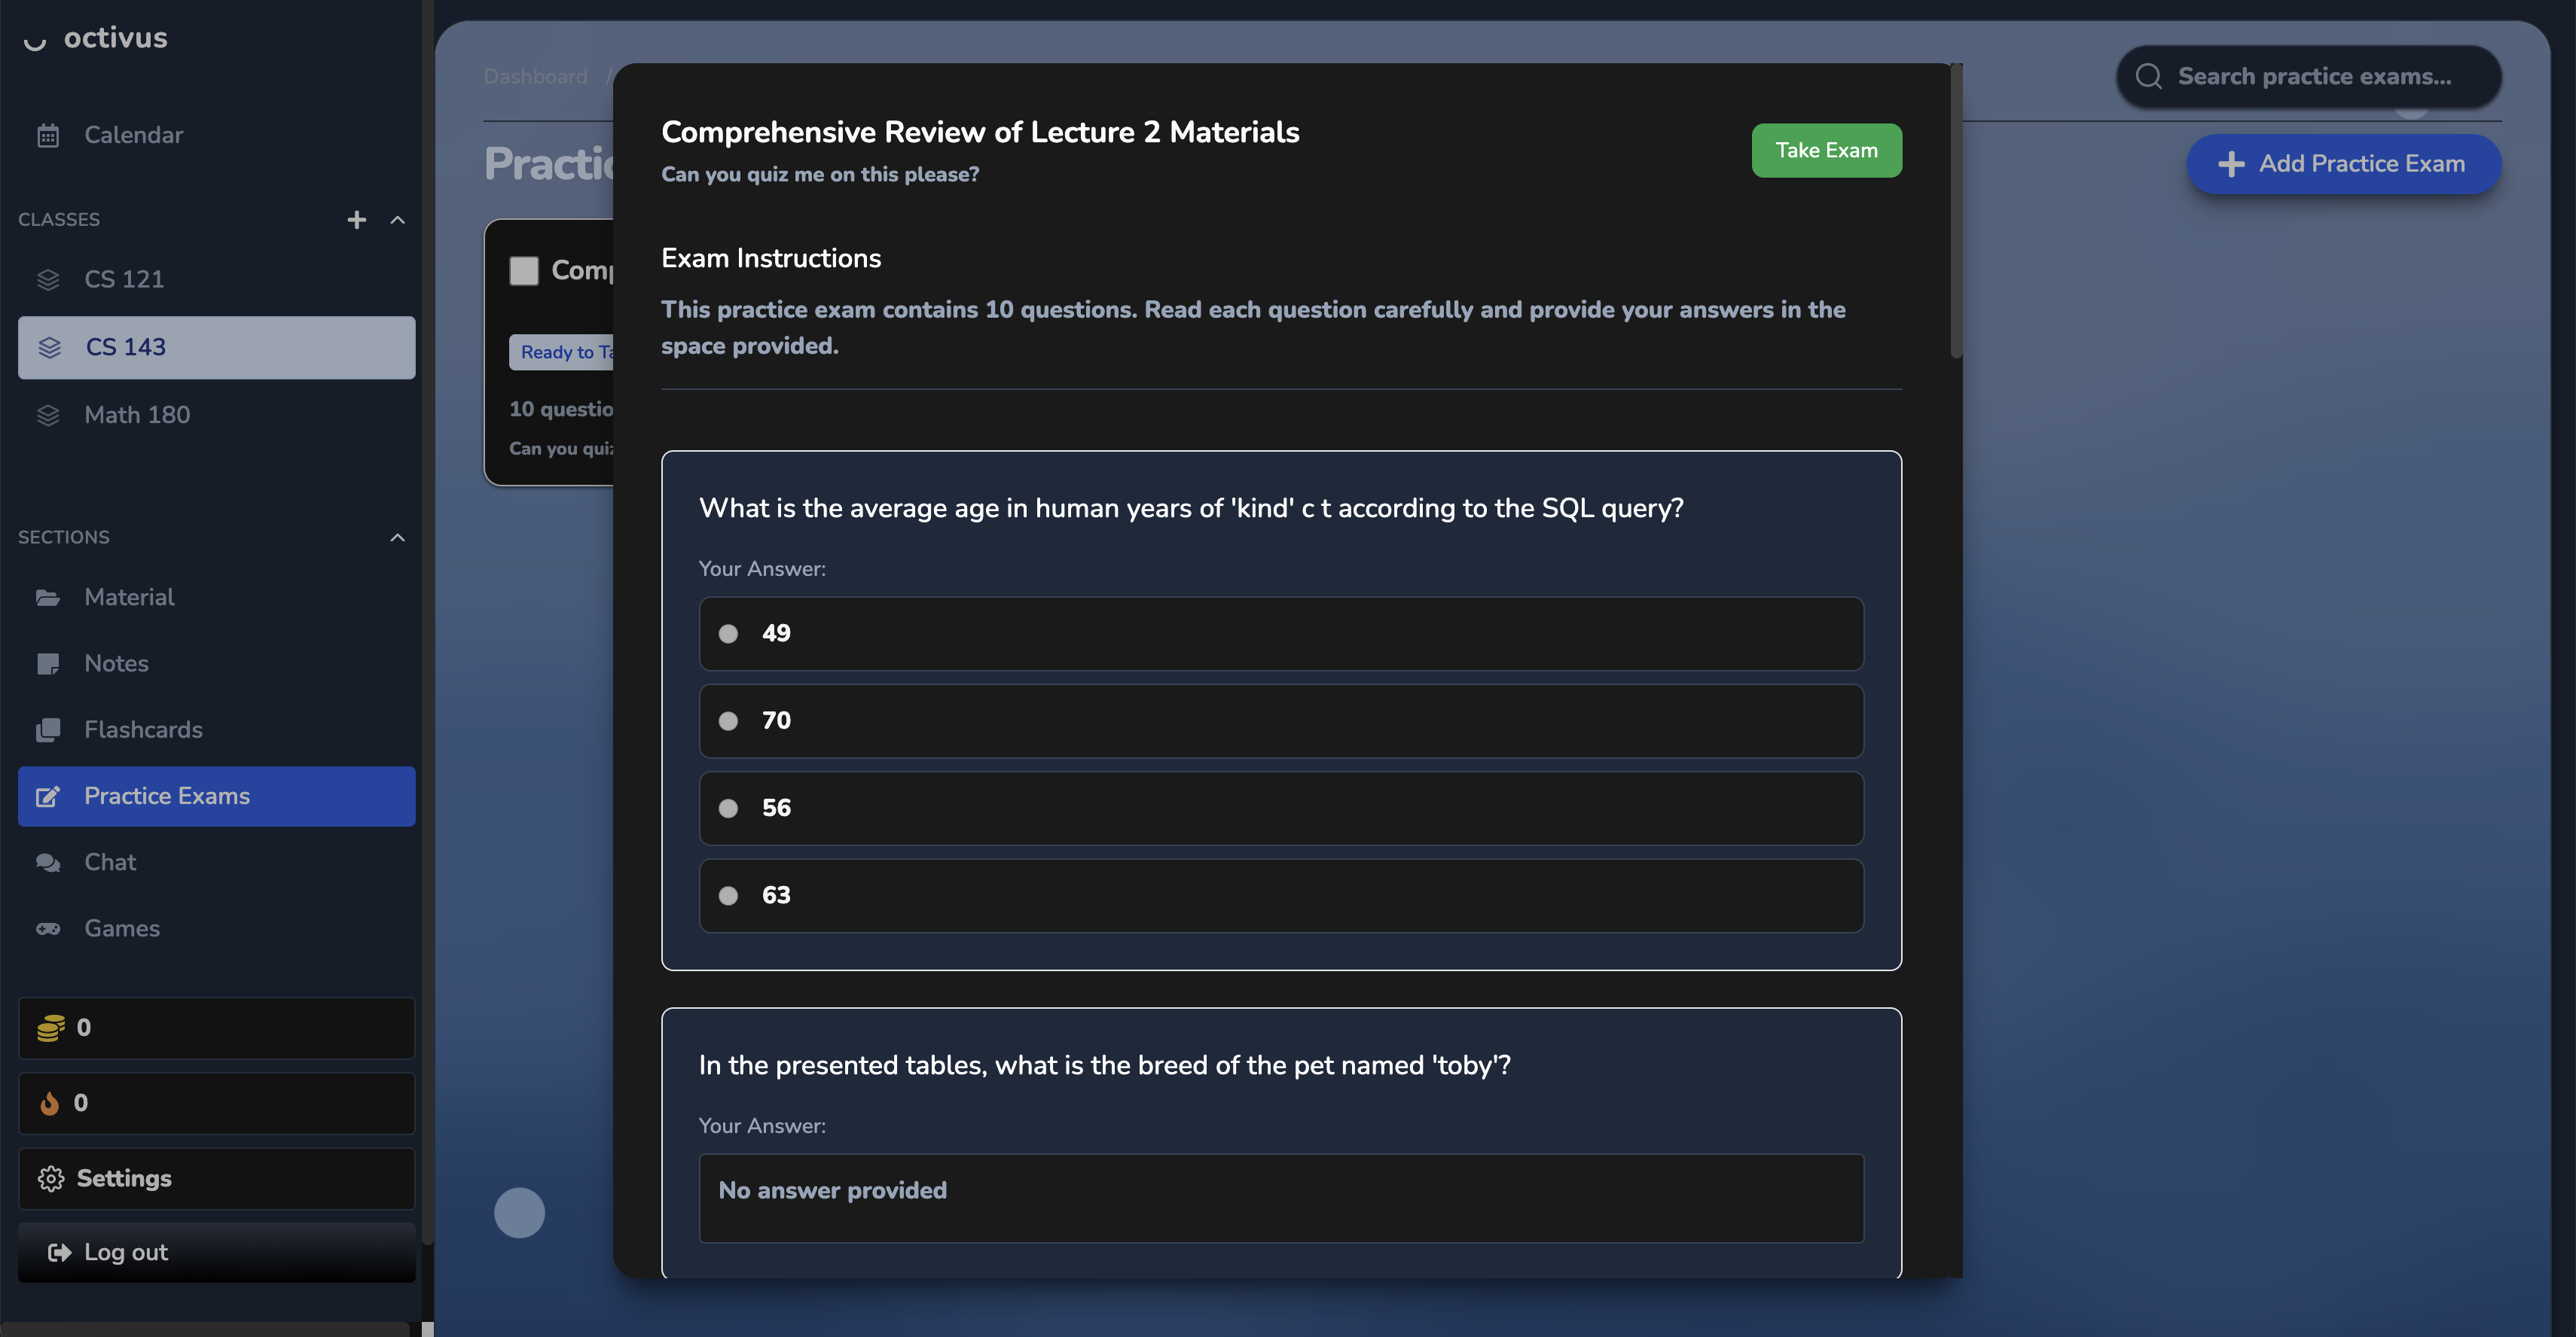Image resolution: width=2576 pixels, height=1337 pixels.
Task: Click the Games controller icon
Action: [48, 928]
